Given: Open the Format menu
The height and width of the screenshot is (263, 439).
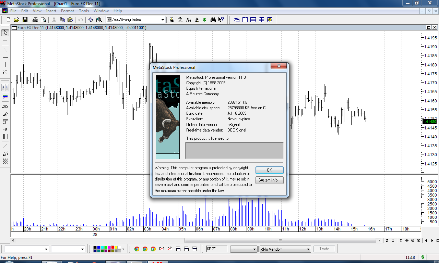Looking at the screenshot, I should coord(67,11).
